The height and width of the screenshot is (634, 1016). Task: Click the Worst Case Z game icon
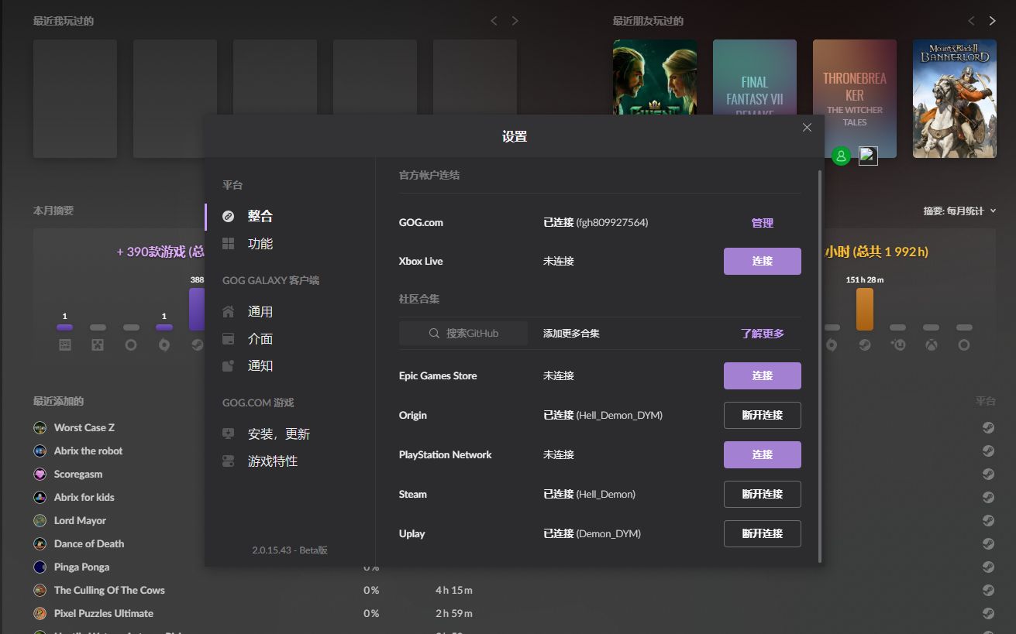pyautogui.click(x=40, y=427)
